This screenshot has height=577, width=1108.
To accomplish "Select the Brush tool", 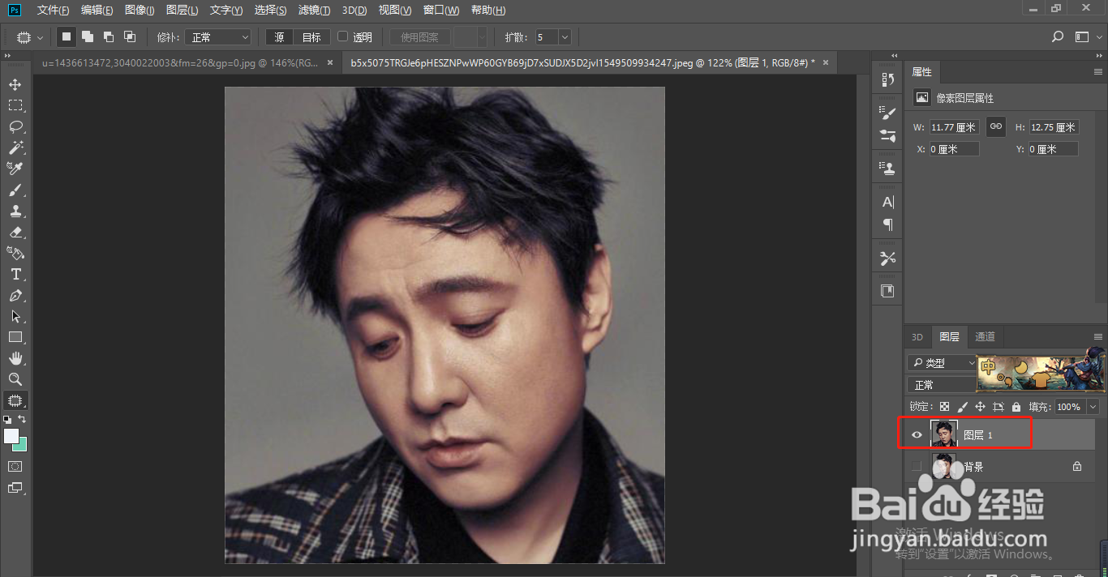I will (x=15, y=190).
